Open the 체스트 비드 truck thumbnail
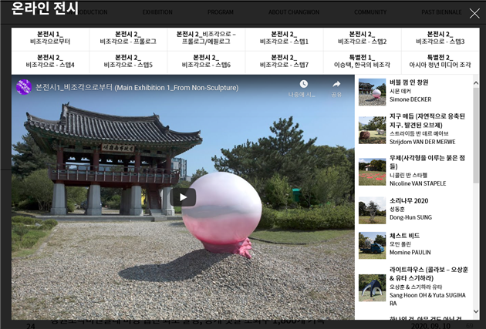The height and width of the screenshot is (329, 486). tap(372, 246)
